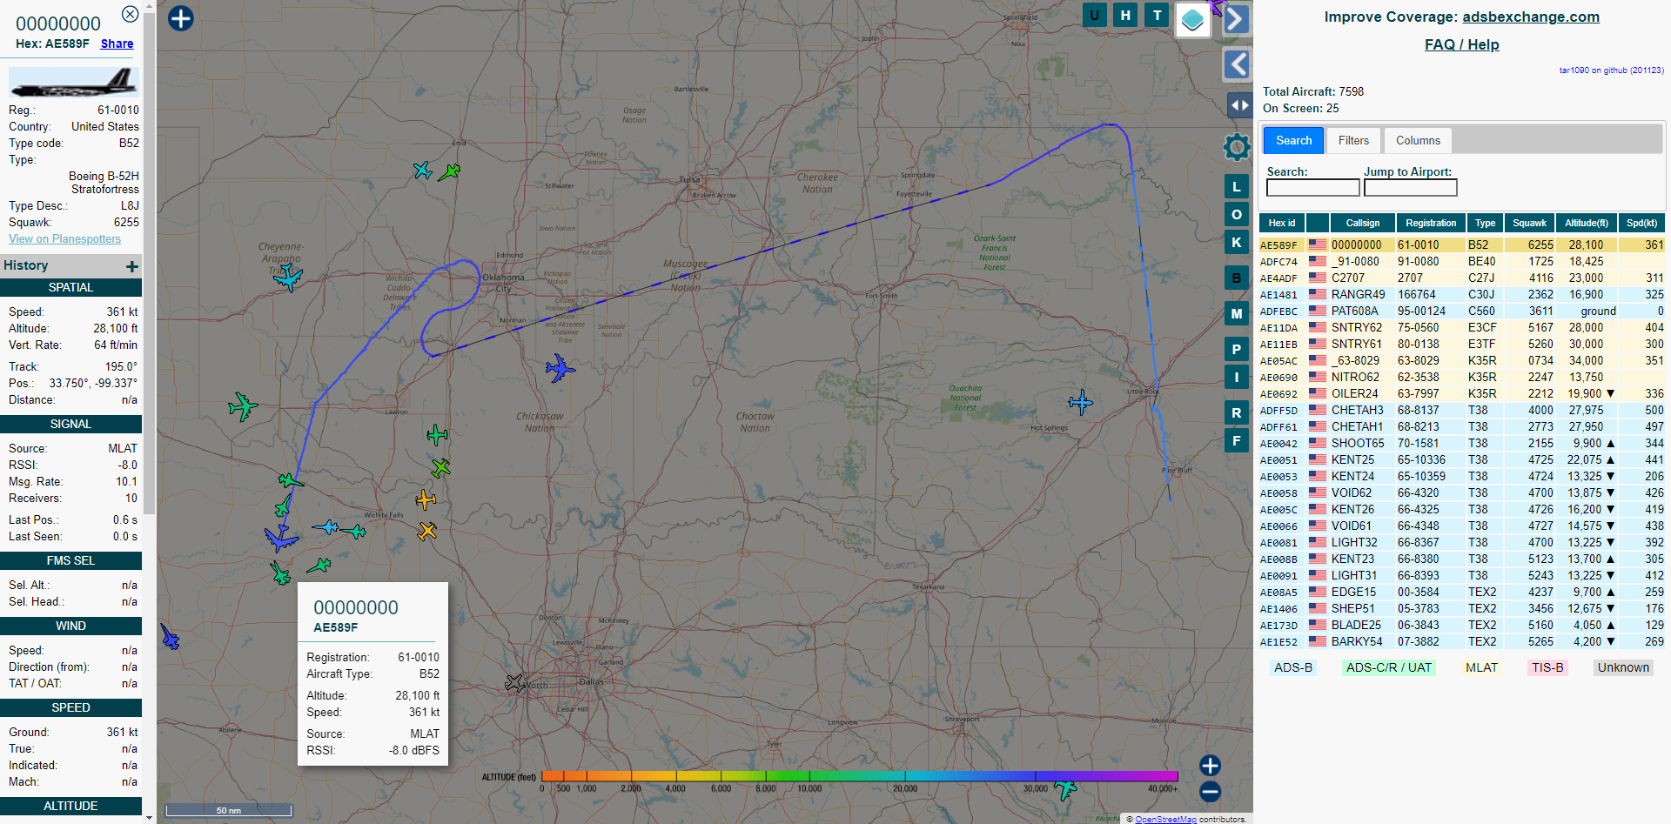Screen dimensions: 1671x824
Task: Click the ADS-B legend swatch
Action: coord(1292,667)
